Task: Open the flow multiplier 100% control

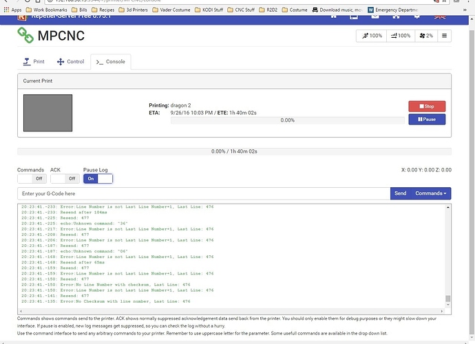Action: pyautogui.click(x=401, y=36)
